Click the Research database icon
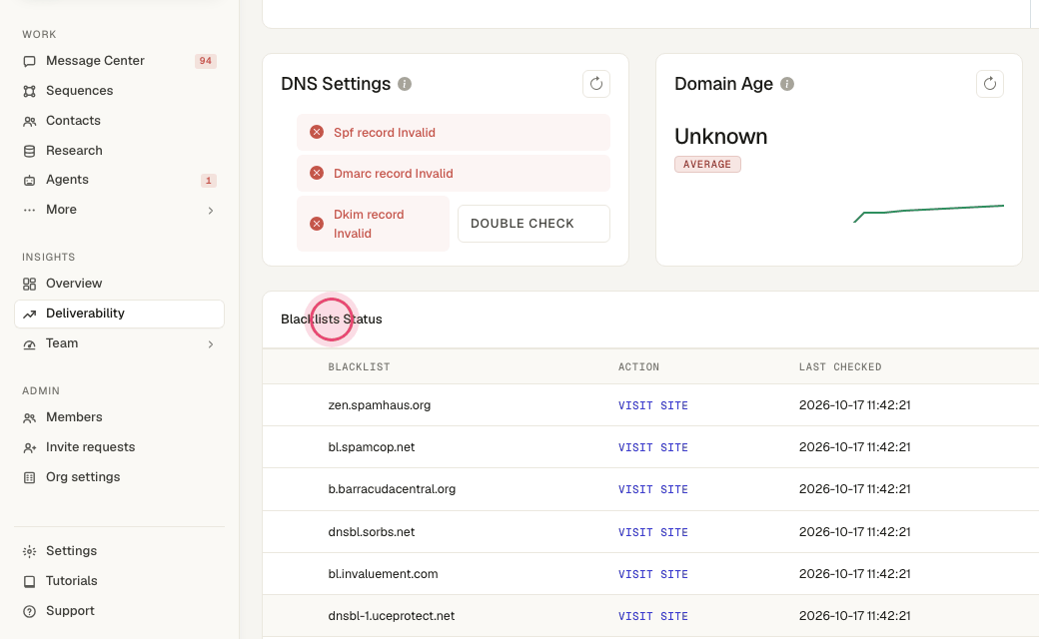The width and height of the screenshot is (1039, 639). coord(29,151)
